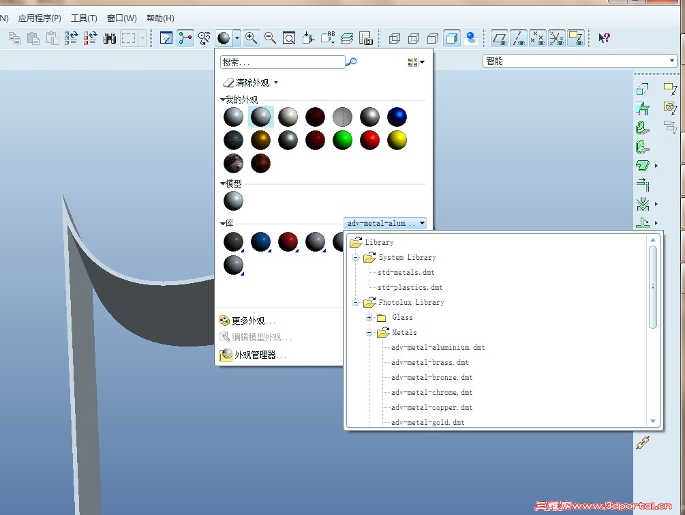Click the search magnifier next to 搜索
Viewport: 685px width, 515px height.
[x=351, y=62]
